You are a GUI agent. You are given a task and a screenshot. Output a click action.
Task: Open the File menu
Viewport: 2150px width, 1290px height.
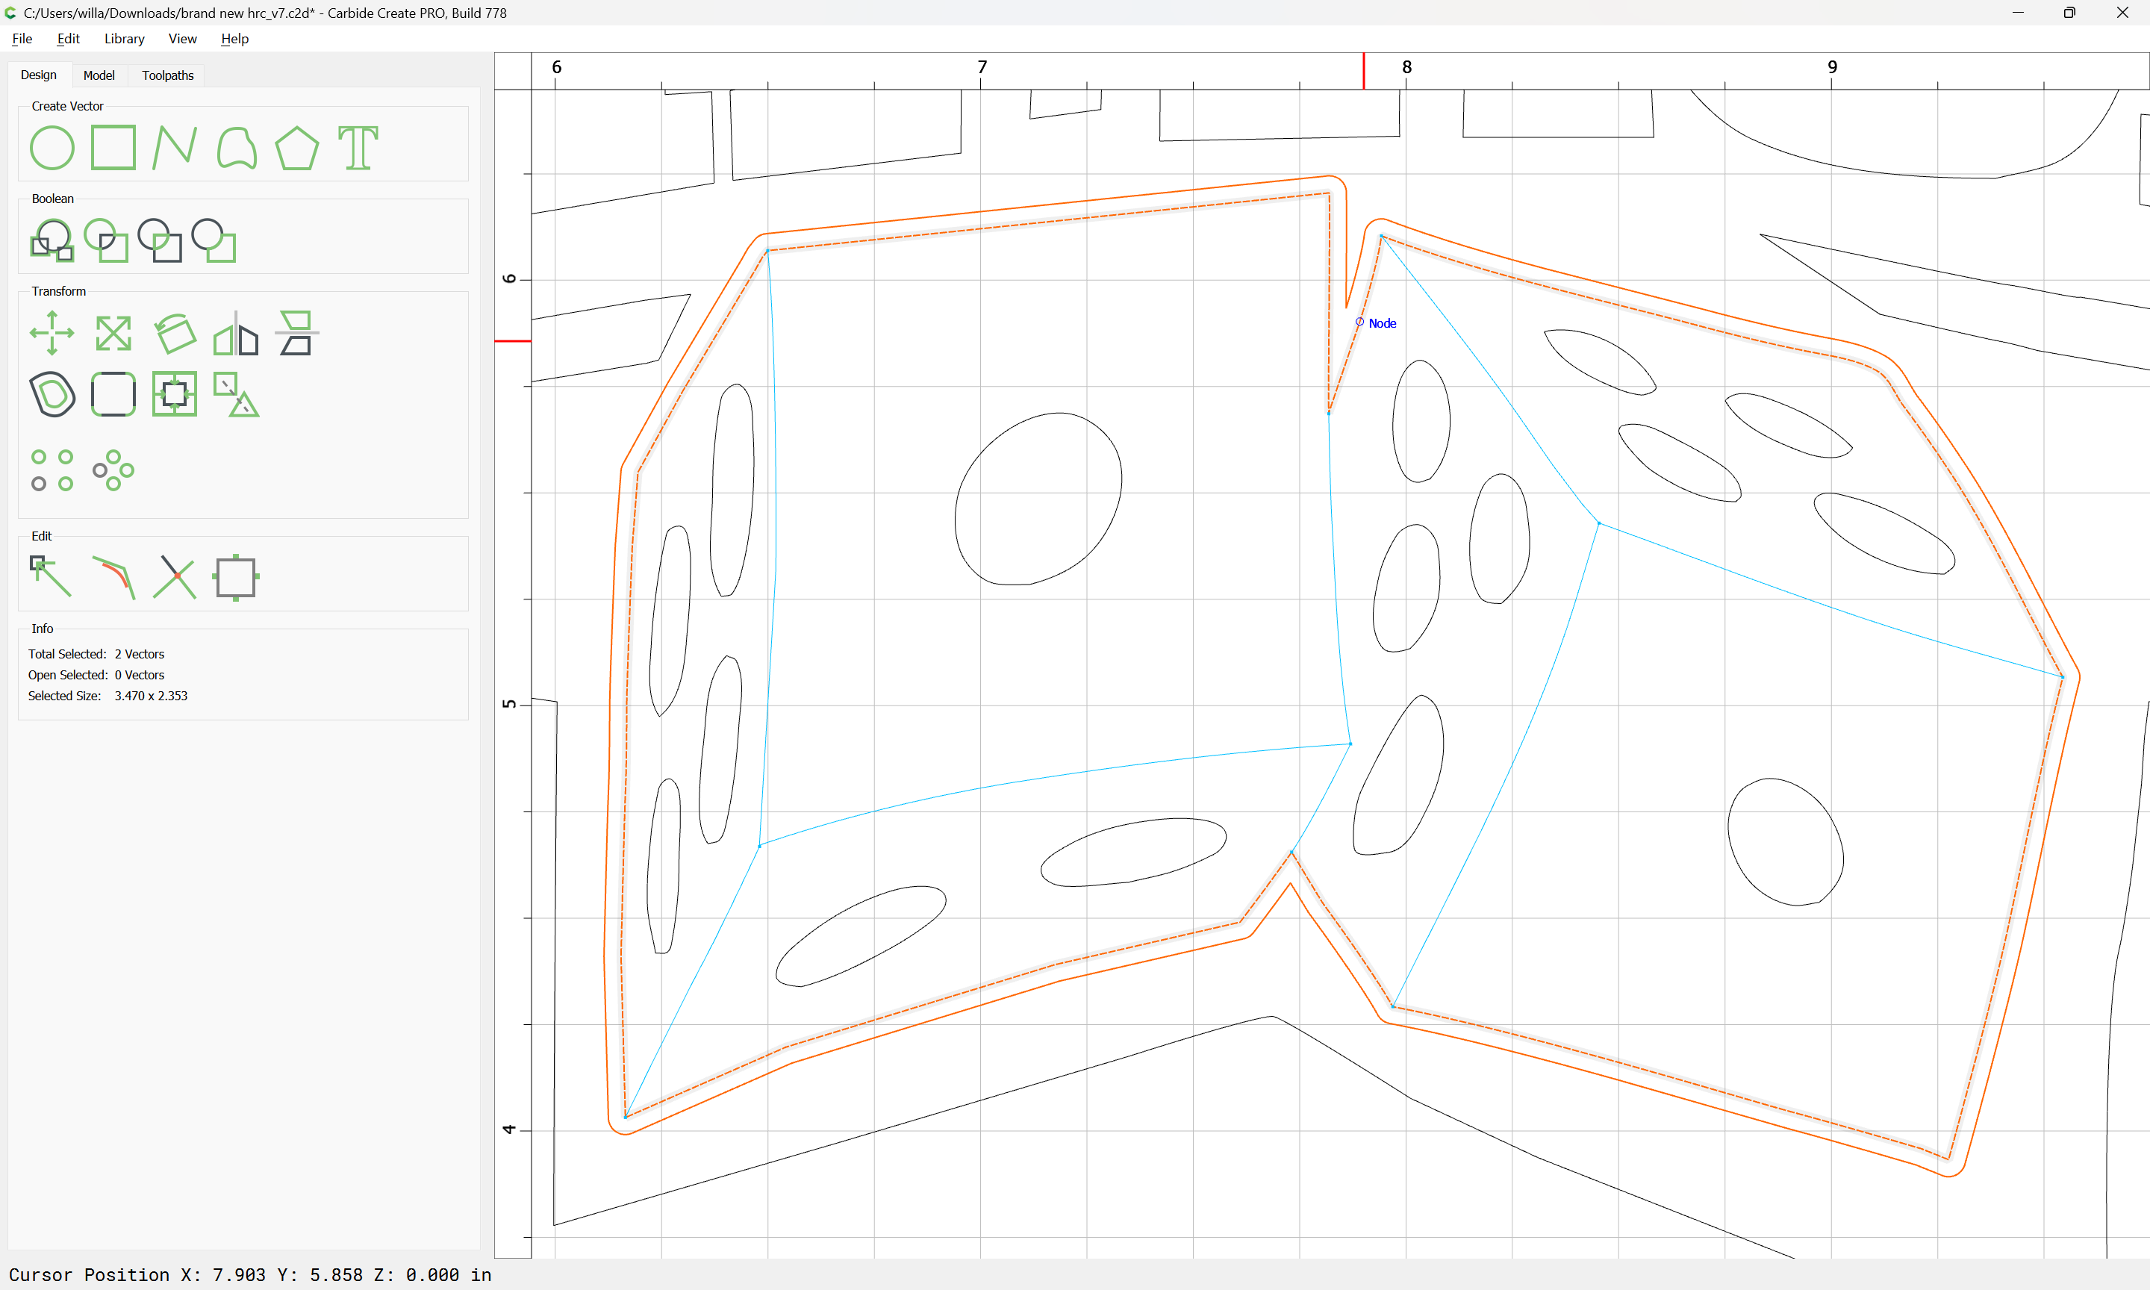tap(22, 39)
